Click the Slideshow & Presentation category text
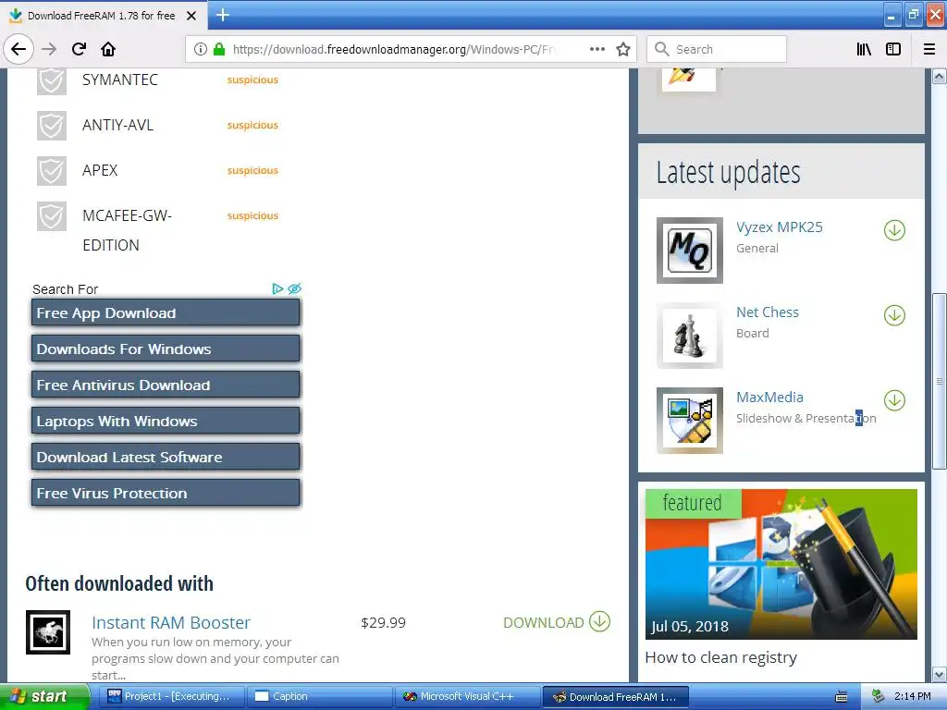The width and height of the screenshot is (947, 710). click(806, 418)
